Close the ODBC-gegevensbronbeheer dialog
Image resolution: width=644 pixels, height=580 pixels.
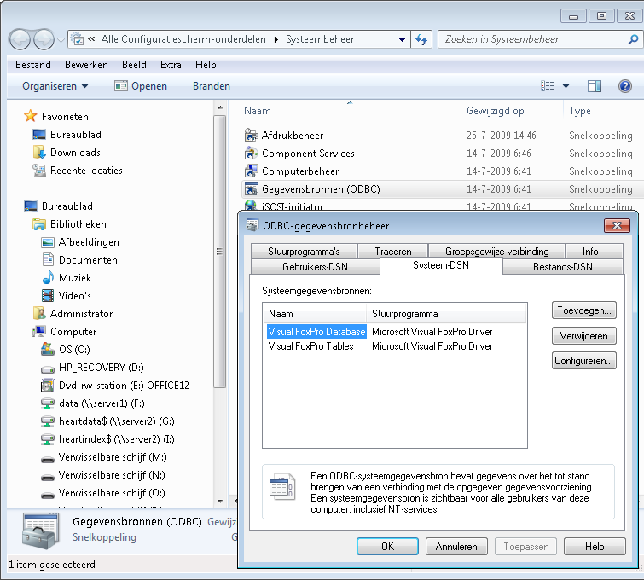point(617,225)
